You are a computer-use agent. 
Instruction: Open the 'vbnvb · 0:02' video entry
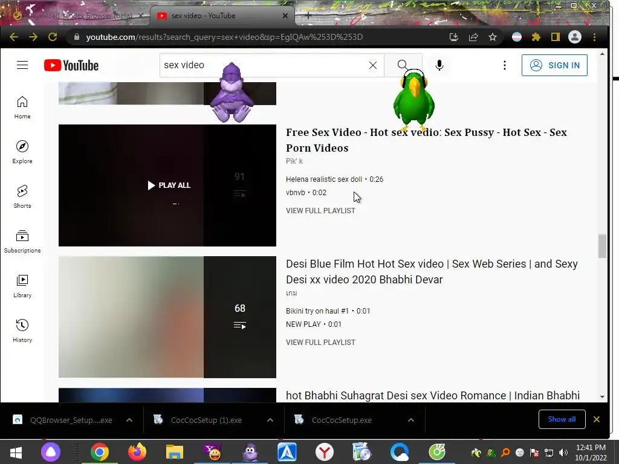pyautogui.click(x=306, y=193)
